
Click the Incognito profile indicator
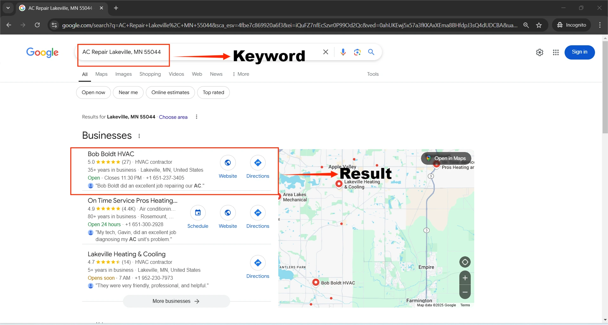pyautogui.click(x=572, y=25)
